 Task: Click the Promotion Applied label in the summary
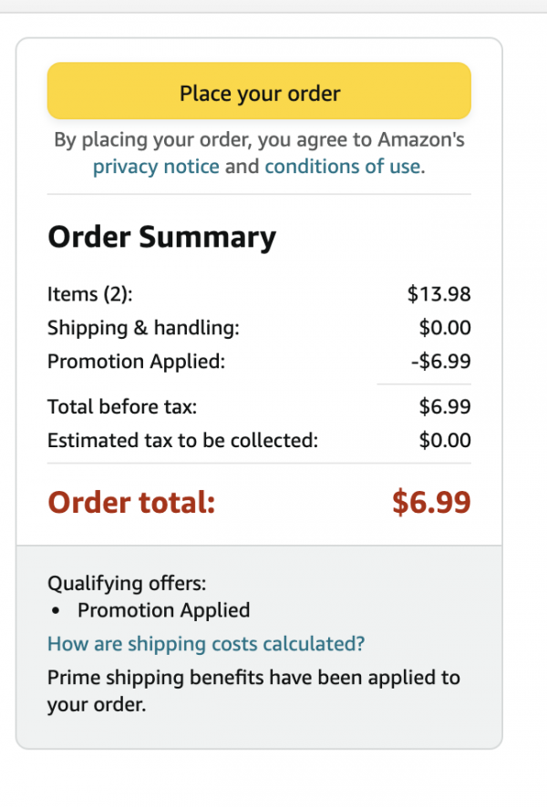coord(137,362)
